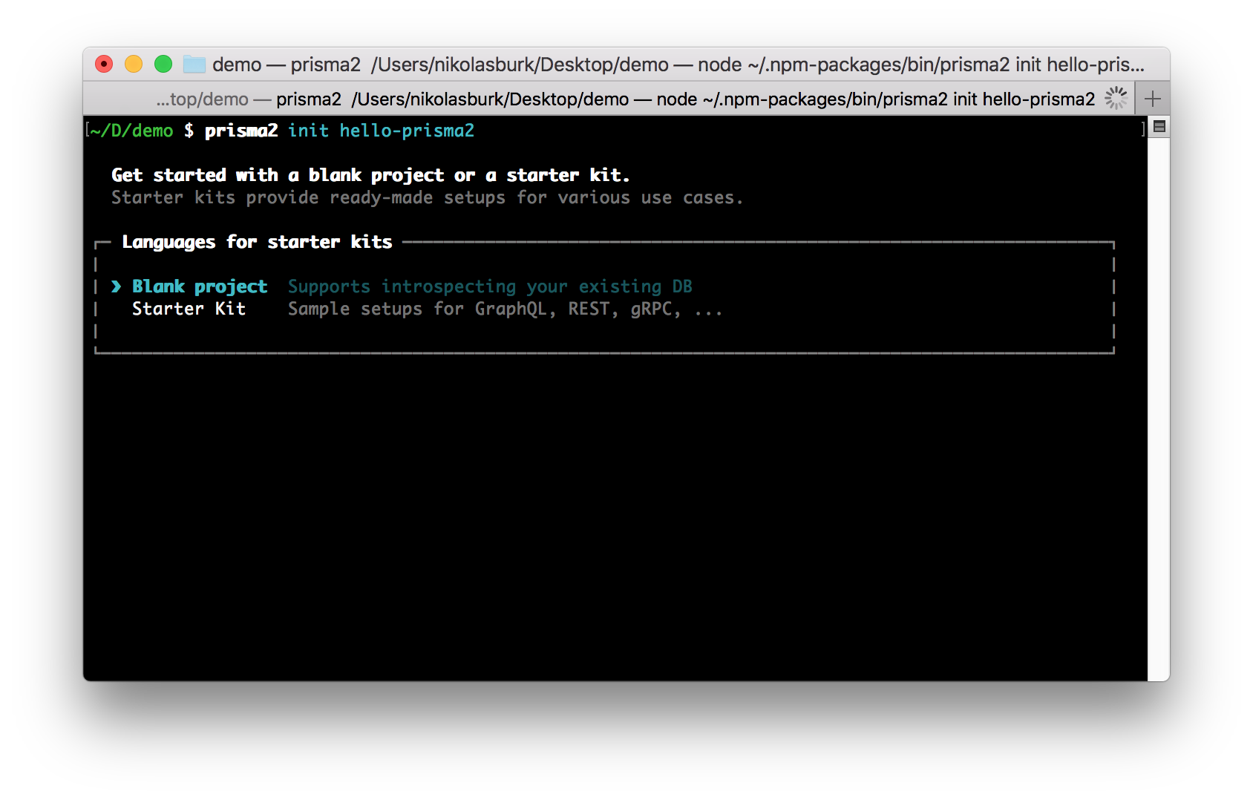Select the Blank project option

pos(200,286)
